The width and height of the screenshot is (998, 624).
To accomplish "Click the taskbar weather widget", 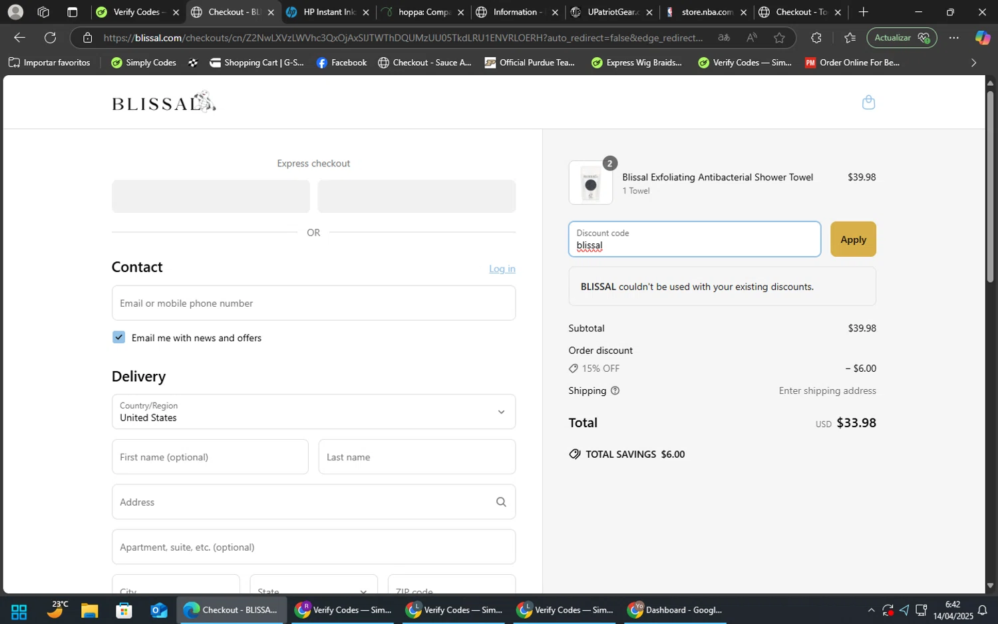I will point(56,609).
